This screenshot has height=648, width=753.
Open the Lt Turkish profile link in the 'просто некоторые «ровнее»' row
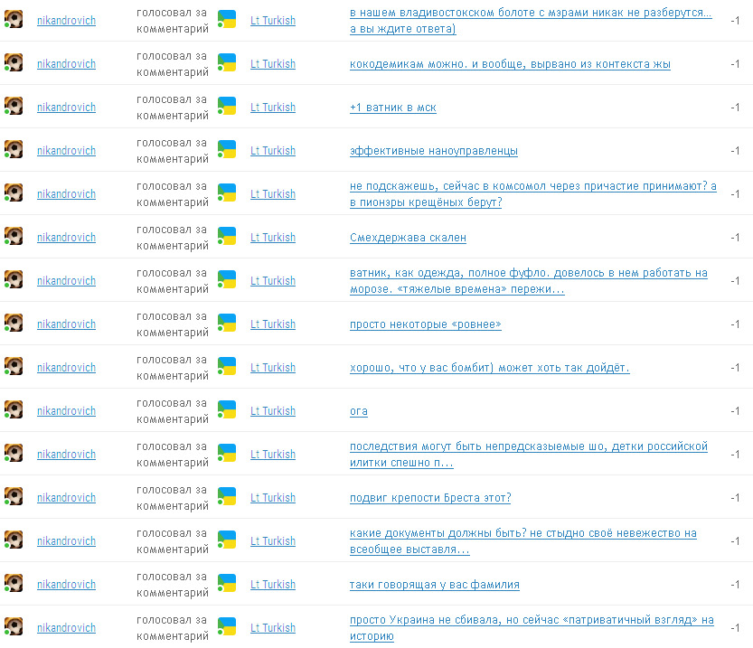[272, 324]
